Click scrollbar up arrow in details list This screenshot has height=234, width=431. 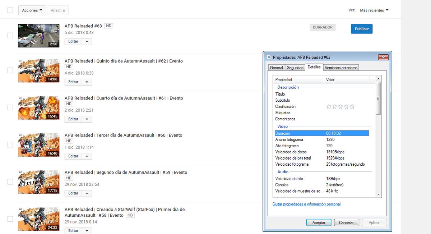point(378,79)
